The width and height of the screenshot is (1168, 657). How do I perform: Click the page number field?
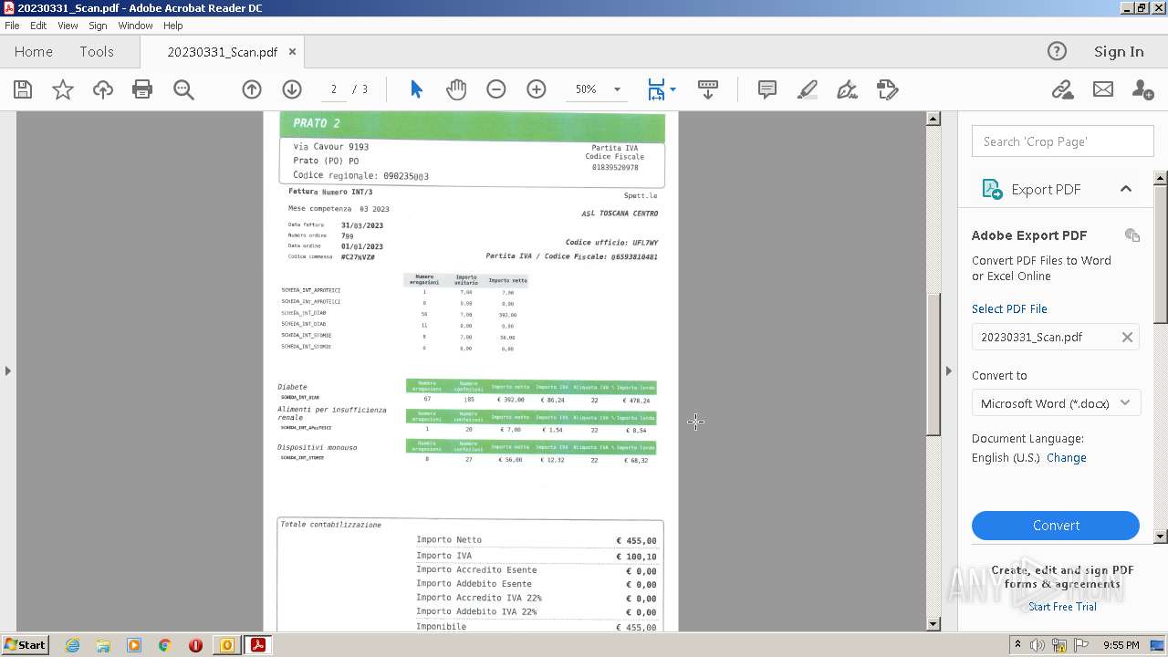334,89
